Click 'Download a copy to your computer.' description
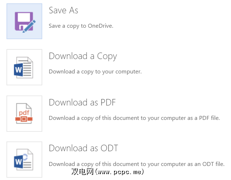The image size is (231, 180). click(x=95, y=71)
